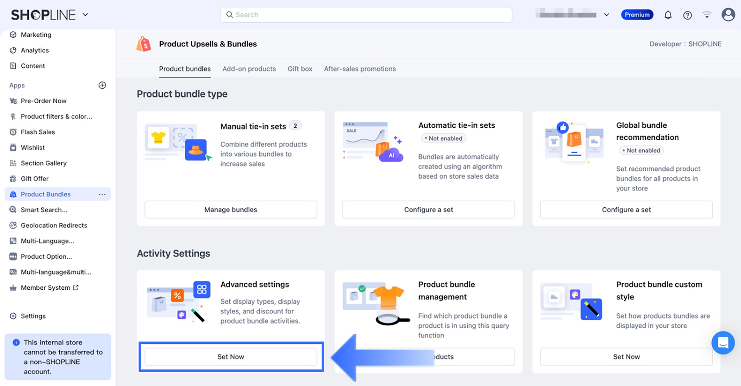
Task: Add an app with the plus icon
Action: pyautogui.click(x=102, y=85)
